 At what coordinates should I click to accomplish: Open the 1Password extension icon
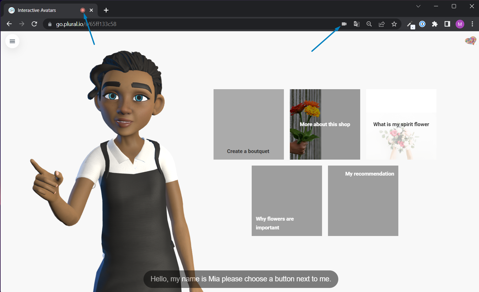422,24
